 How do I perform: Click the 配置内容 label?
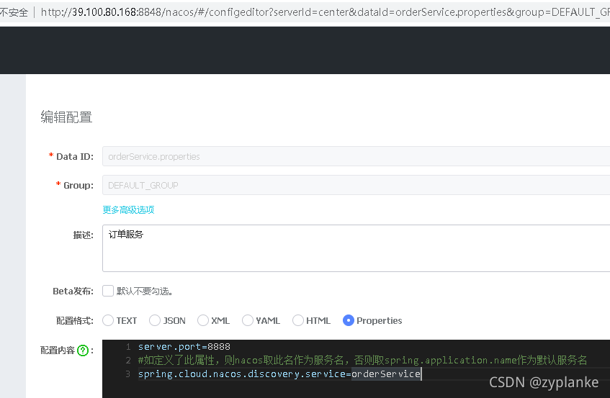(x=58, y=350)
